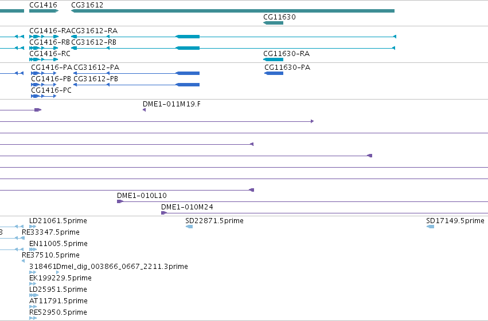Click the CG31612-PA protein label

click(x=96, y=68)
